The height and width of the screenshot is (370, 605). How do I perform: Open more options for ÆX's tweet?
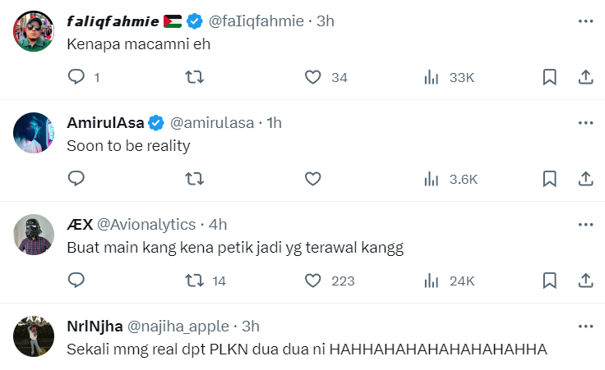coord(585,225)
